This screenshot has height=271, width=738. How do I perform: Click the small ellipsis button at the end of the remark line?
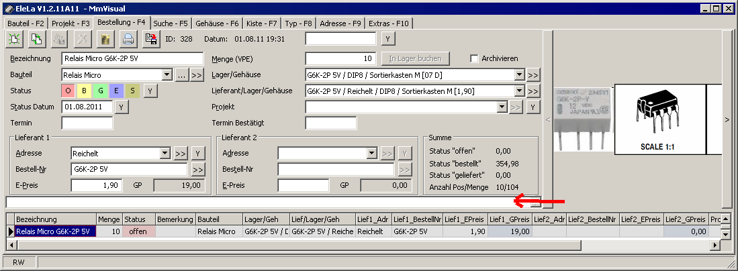point(536,204)
